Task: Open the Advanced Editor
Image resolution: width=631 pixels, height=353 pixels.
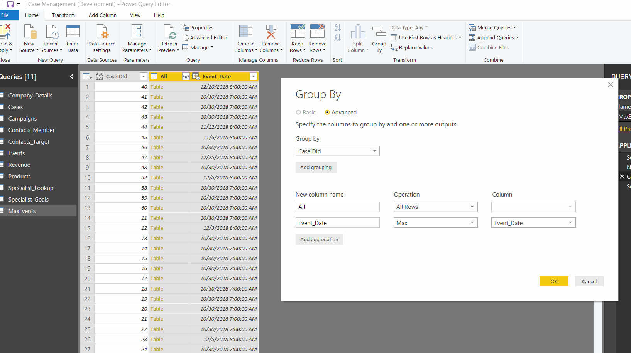Action: (205, 37)
